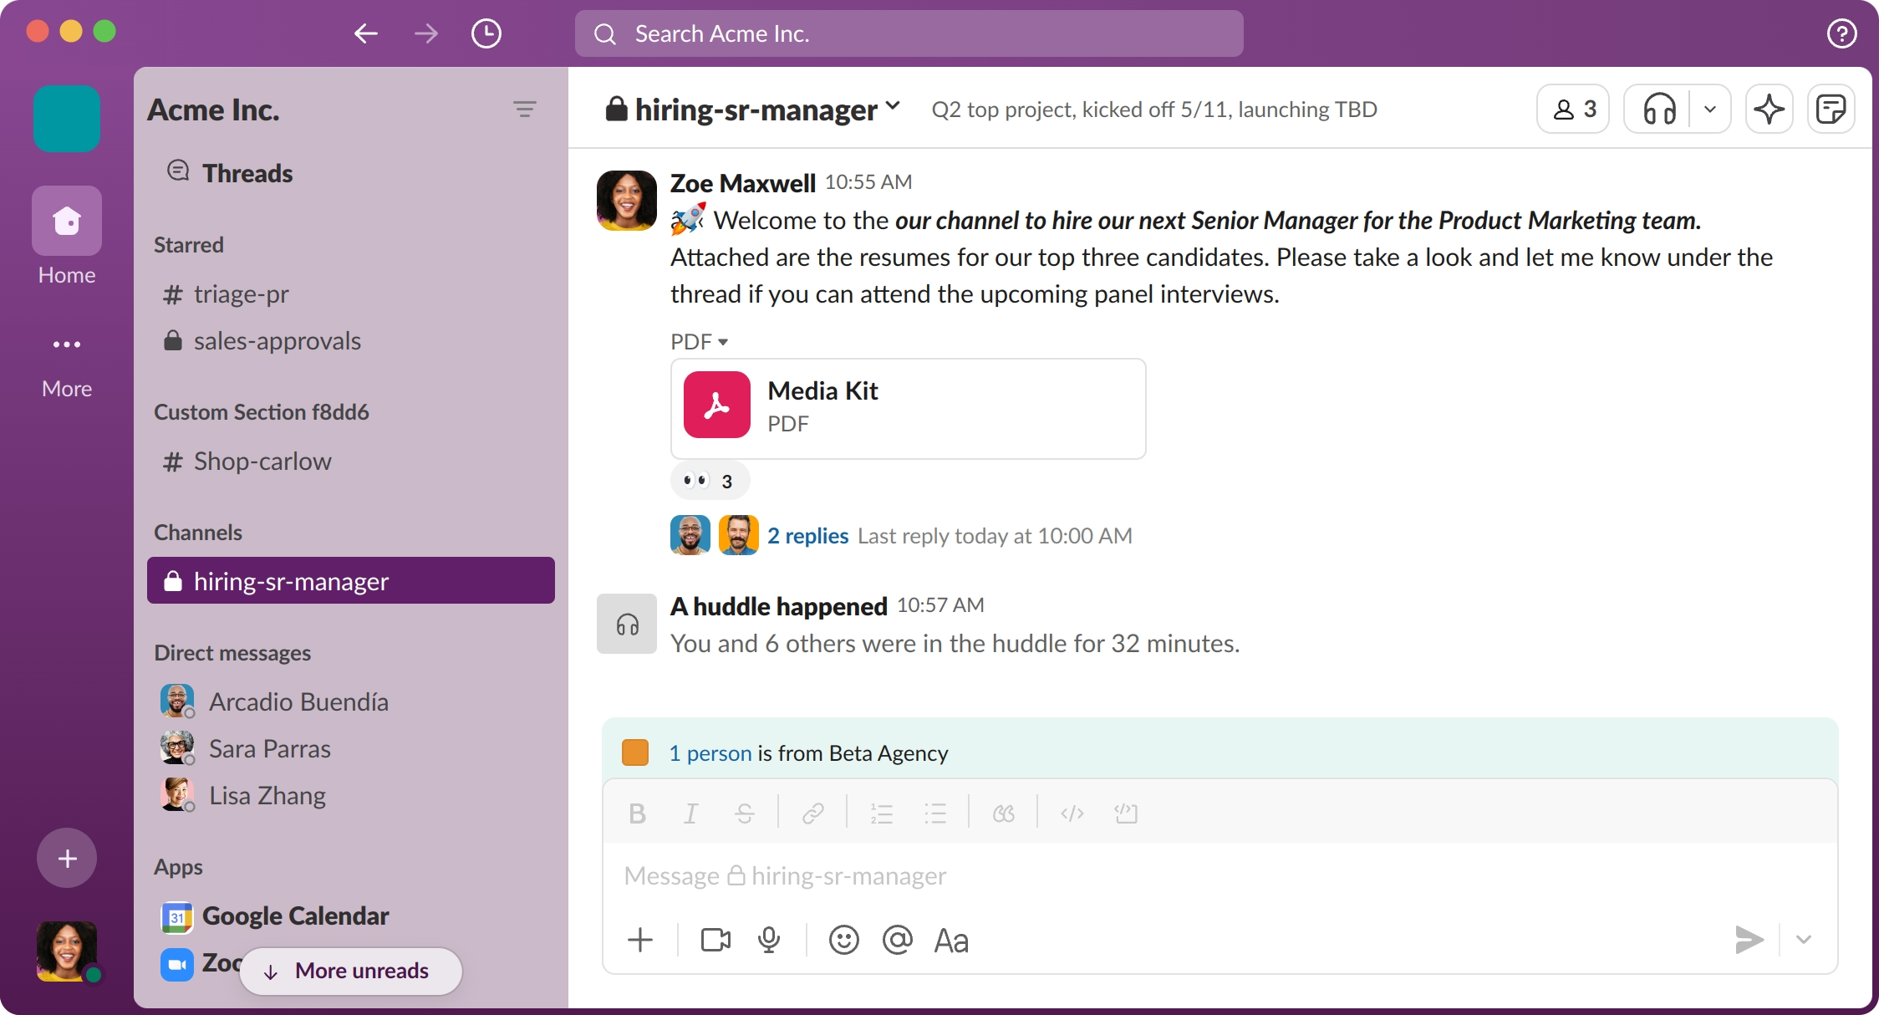
Task: Go forward with the right arrow
Action: pos(426,33)
